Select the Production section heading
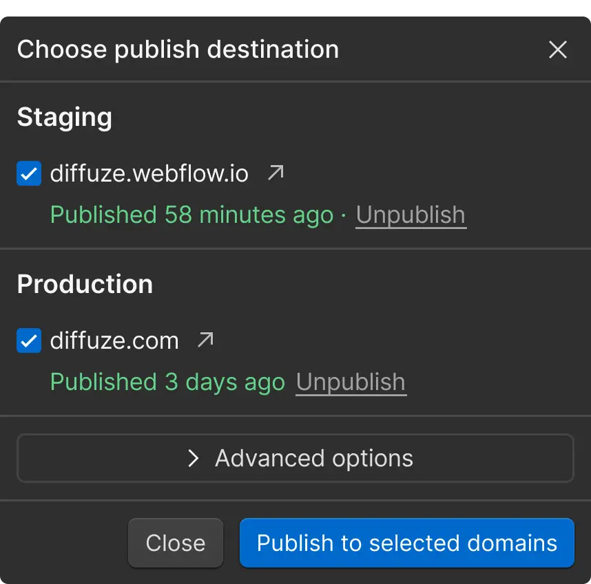 pos(85,284)
